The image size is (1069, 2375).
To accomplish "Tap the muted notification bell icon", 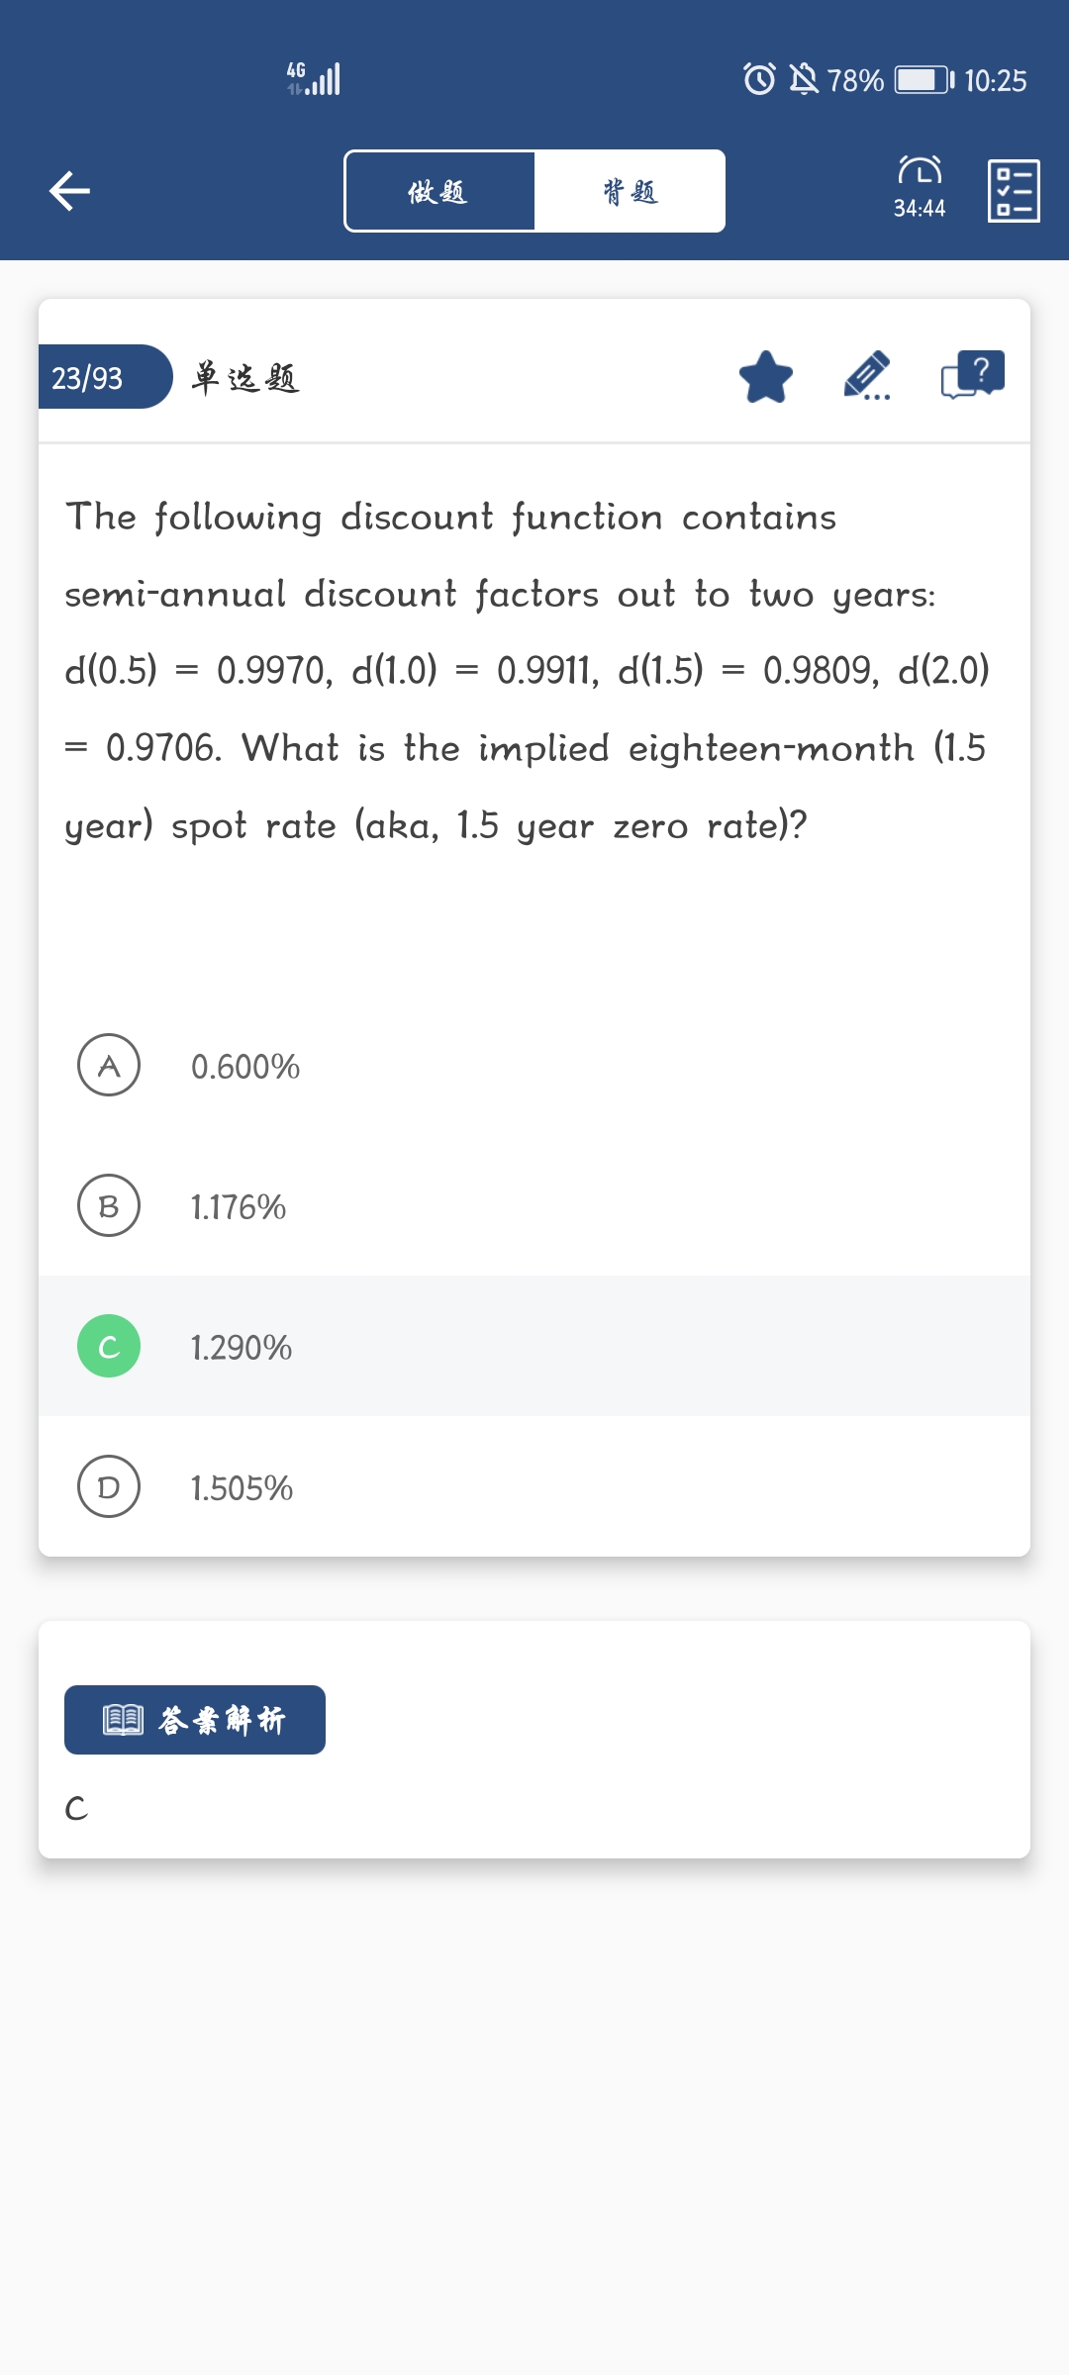I will pos(804,79).
